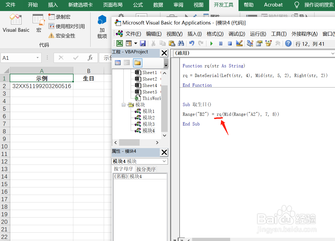
Task: Click the 操作说明搜索 lightbulb search box
Action: tap(314, 5)
